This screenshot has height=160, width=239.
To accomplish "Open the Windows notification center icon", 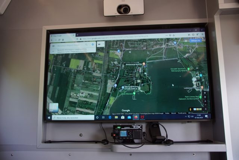I will tap(206, 117).
